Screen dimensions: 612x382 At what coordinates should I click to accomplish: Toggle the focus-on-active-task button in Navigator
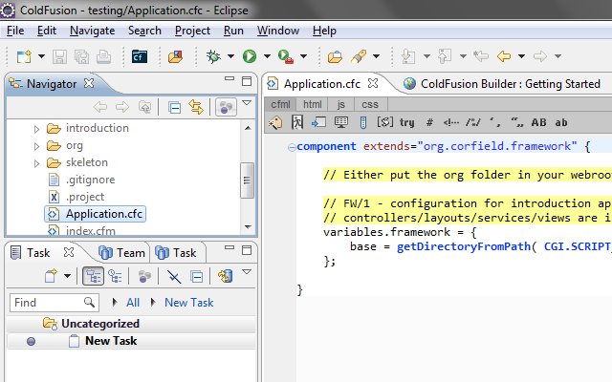226,107
